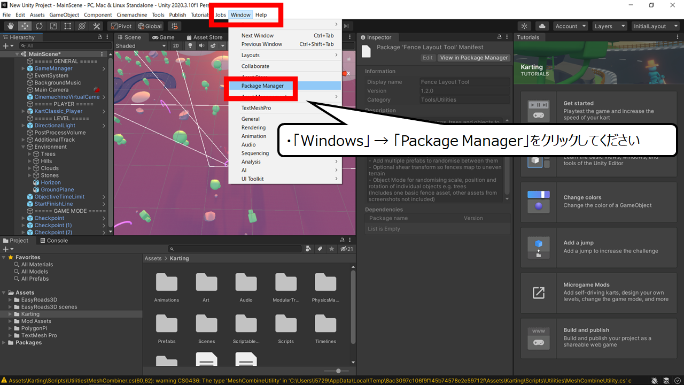
Task: Toggle scene audio speaker icon
Action: click(x=202, y=45)
